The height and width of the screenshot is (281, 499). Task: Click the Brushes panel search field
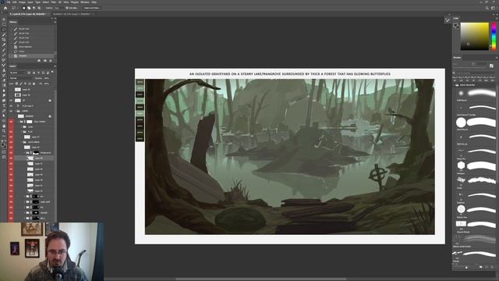pos(473,73)
